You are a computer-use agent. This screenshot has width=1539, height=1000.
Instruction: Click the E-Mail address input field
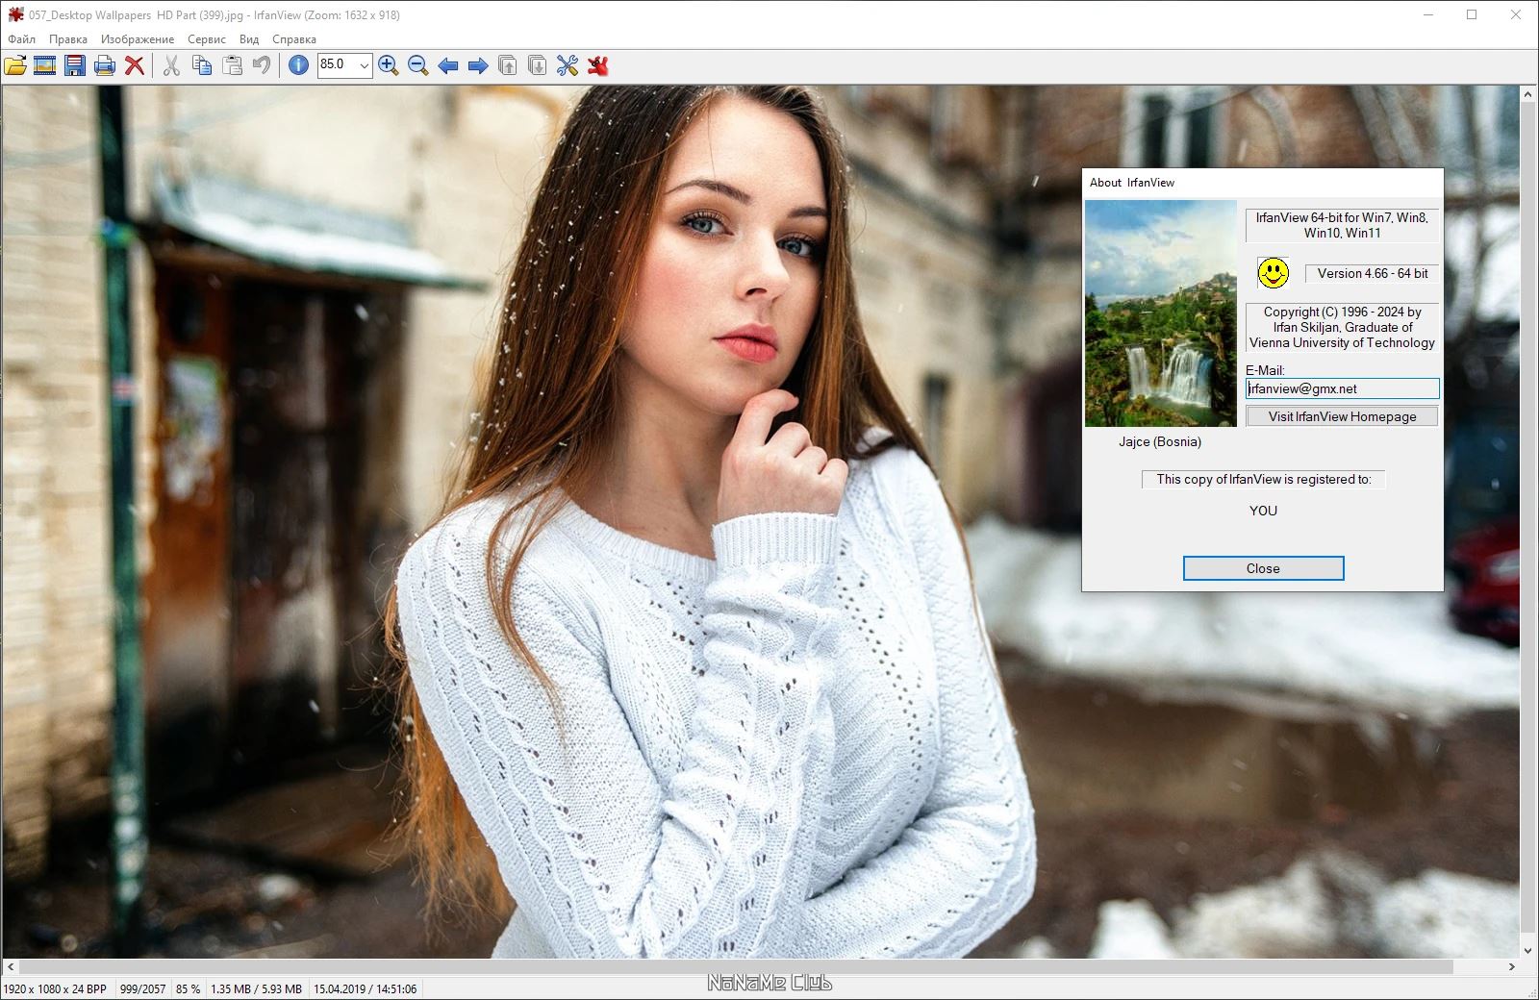click(x=1342, y=388)
